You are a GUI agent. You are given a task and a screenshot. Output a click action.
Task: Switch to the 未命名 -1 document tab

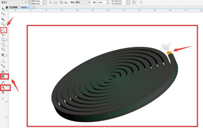tap(25, 7)
